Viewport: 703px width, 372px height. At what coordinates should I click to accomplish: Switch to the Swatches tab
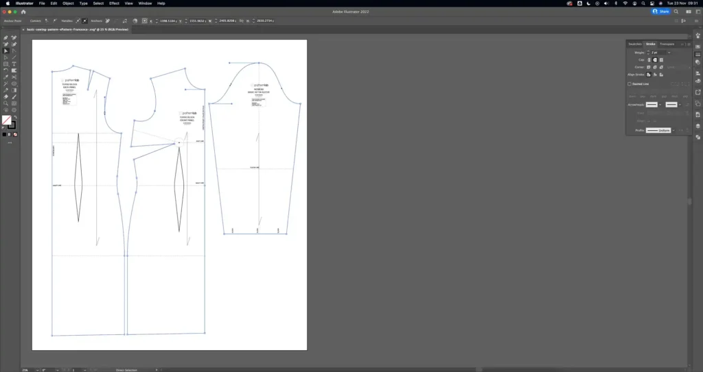[x=635, y=44]
